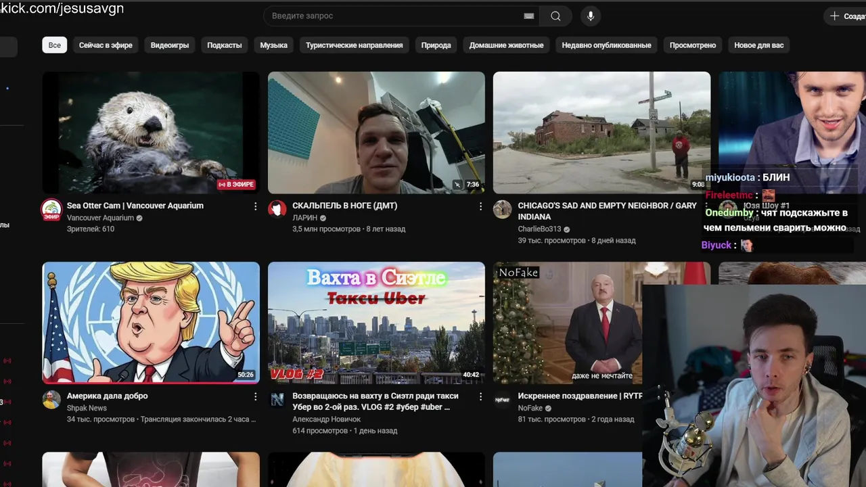Open ЛАРИН channel avatar

pos(277,208)
